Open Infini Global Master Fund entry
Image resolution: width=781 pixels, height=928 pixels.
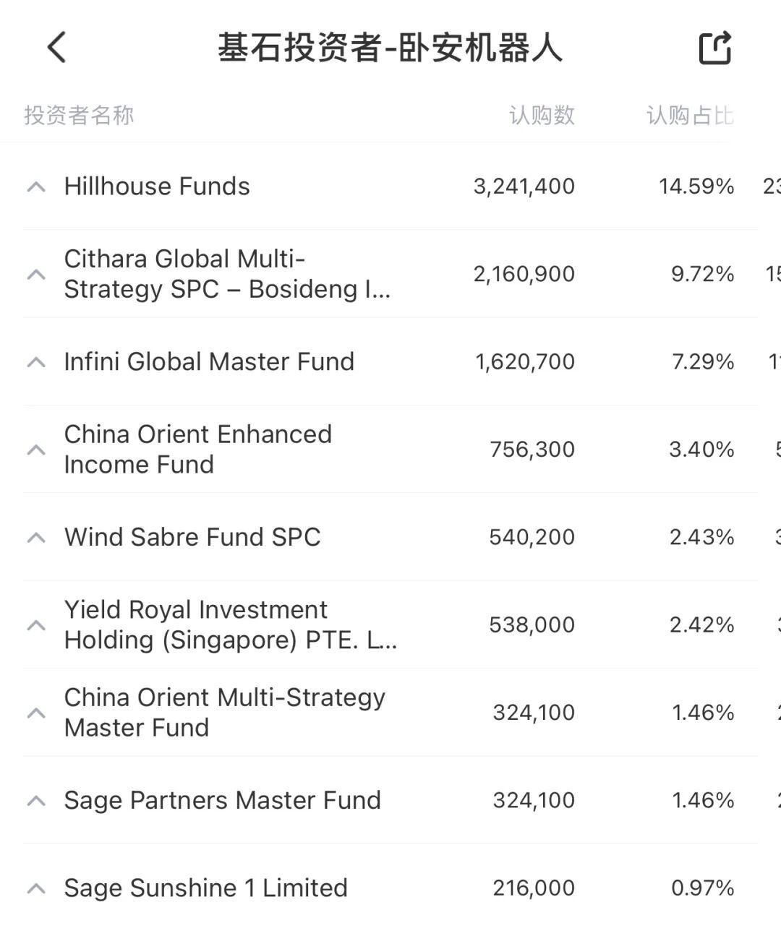tap(209, 361)
